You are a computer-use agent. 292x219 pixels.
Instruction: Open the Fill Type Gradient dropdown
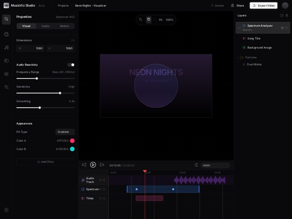point(65,132)
